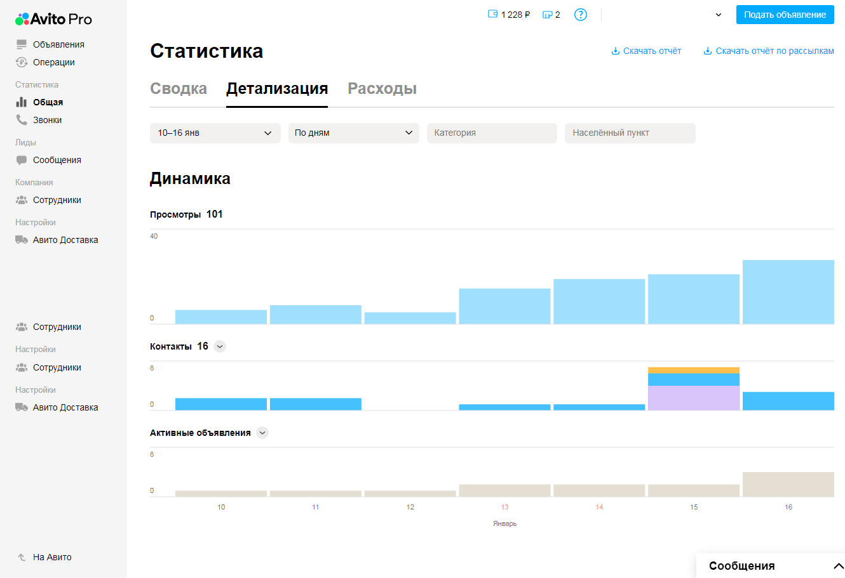
Task: Select the Общая bar-chart icon
Action: 22,102
